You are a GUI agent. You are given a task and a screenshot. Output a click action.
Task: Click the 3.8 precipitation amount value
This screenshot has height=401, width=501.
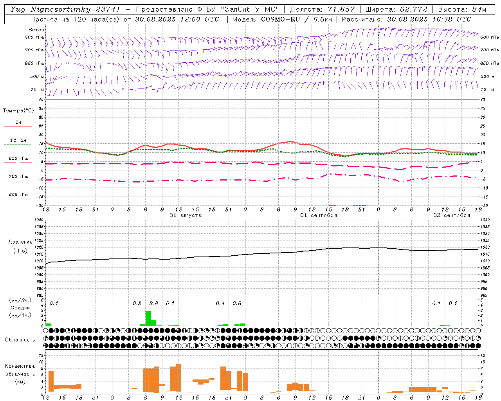(154, 303)
